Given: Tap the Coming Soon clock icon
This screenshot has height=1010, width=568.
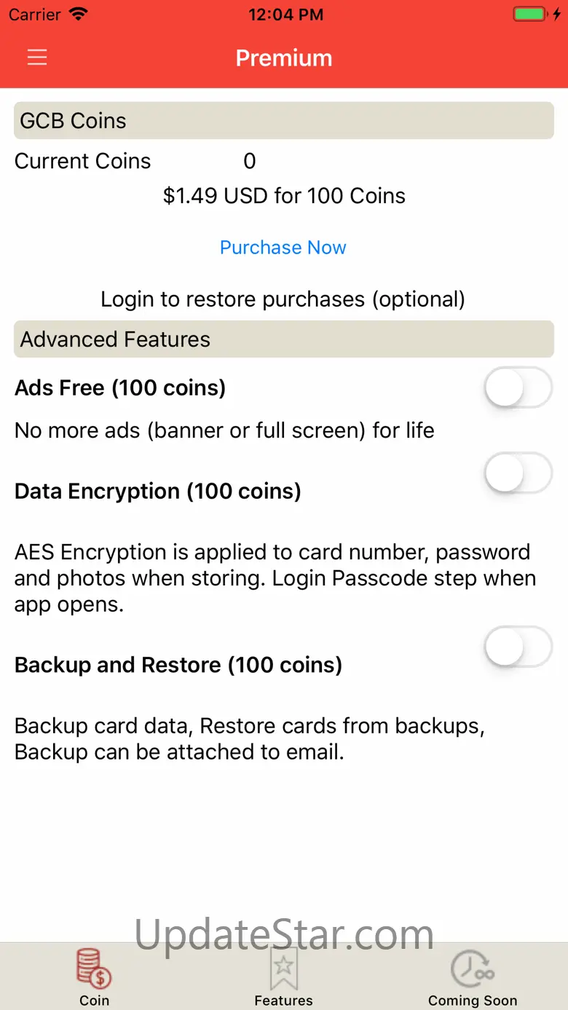Looking at the screenshot, I should pyautogui.click(x=472, y=968).
